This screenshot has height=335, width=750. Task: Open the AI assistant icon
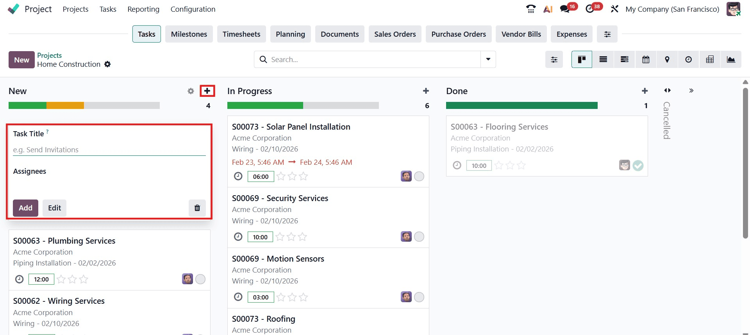click(548, 9)
